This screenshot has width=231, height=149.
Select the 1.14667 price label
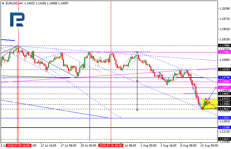coord(224,94)
